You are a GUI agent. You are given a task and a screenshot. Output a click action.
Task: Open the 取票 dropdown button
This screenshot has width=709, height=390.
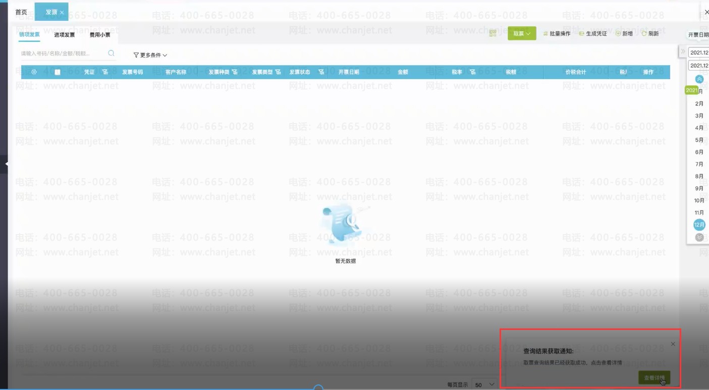pyautogui.click(x=522, y=33)
